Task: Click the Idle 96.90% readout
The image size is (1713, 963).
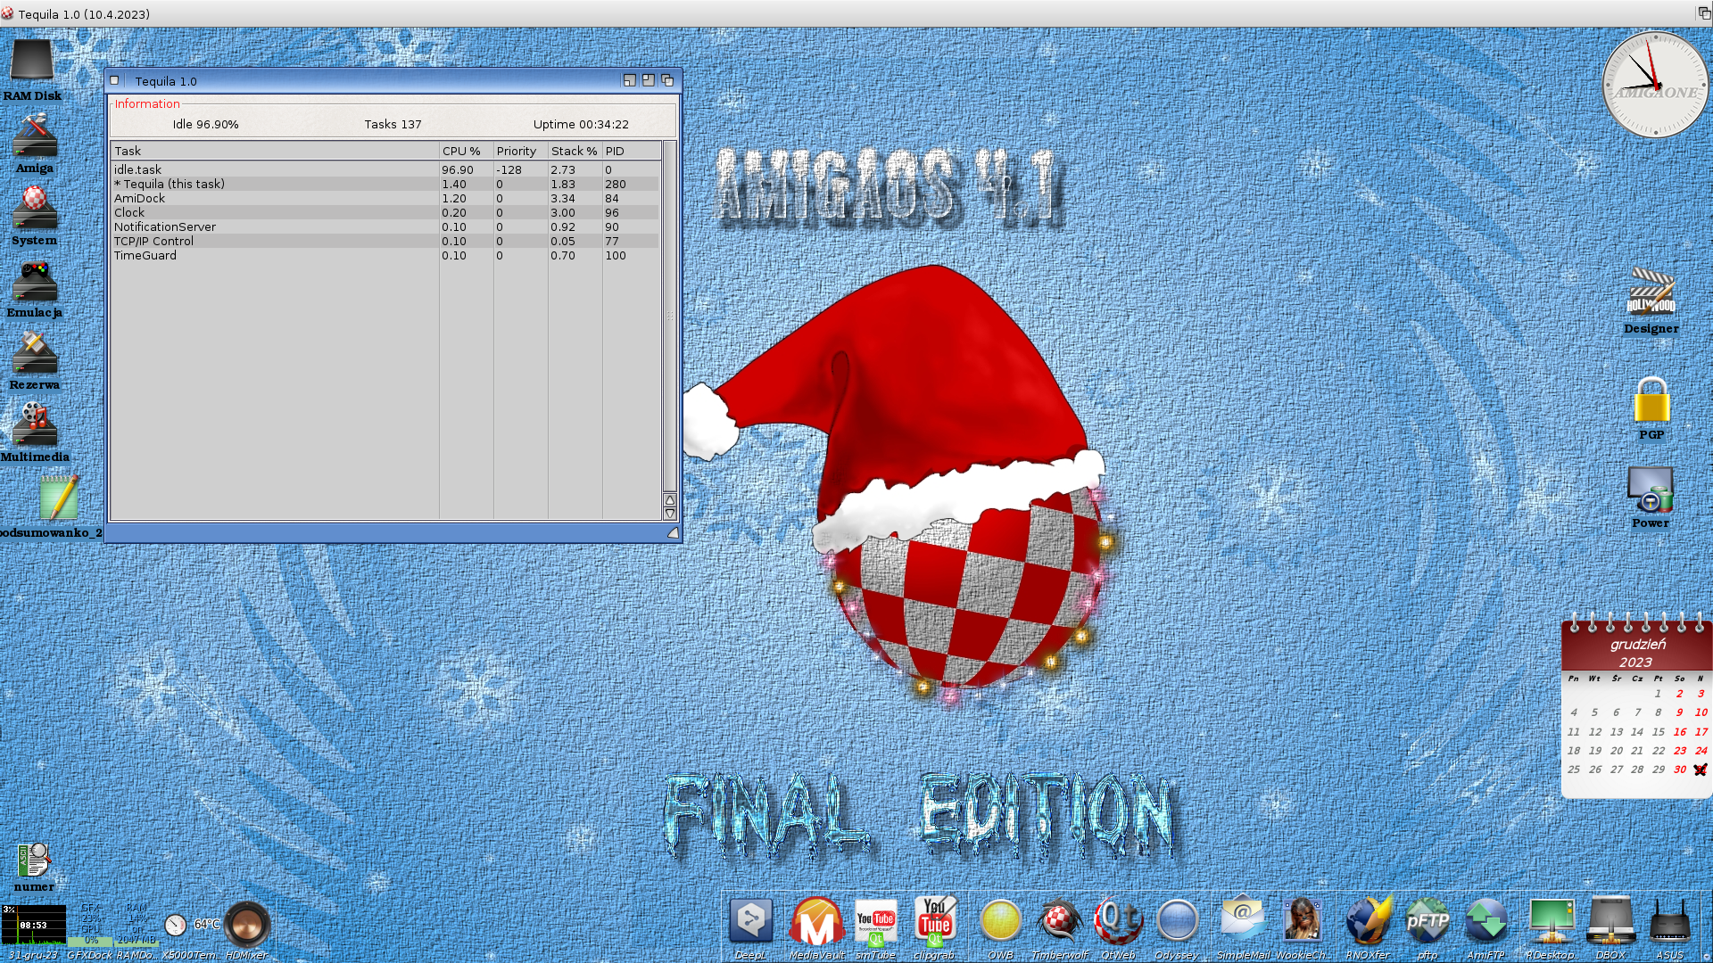Action: [x=205, y=124]
